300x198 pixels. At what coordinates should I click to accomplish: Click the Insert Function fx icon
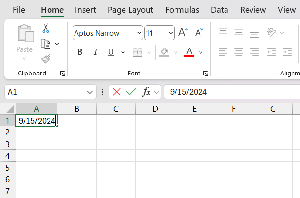coord(146,92)
